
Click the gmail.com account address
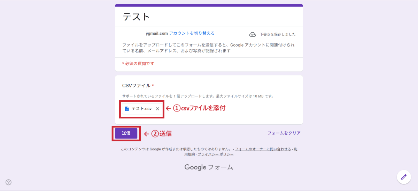pyautogui.click(x=157, y=33)
